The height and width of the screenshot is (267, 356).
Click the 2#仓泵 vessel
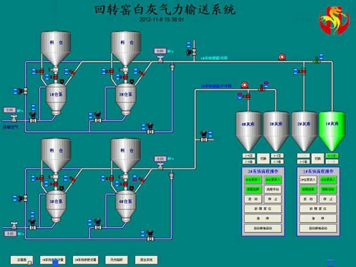[126, 99]
